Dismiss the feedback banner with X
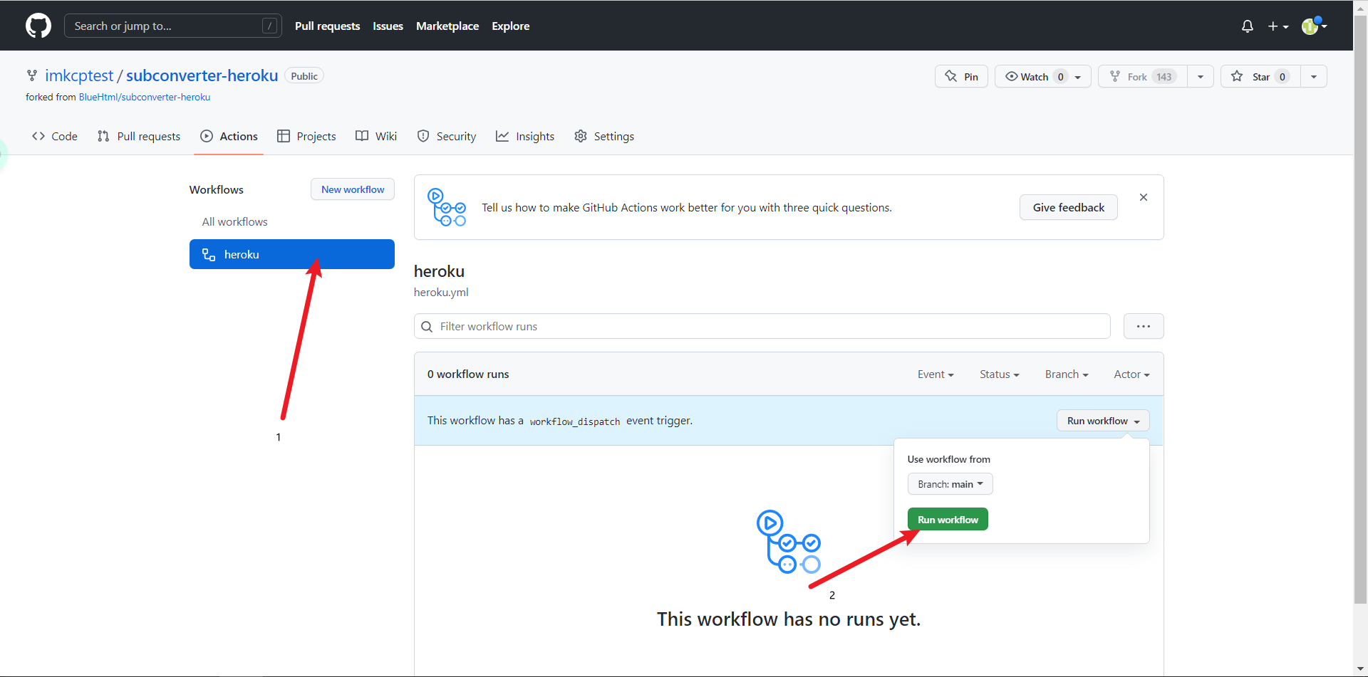Screen dimensions: 1368x677 click(1143, 197)
